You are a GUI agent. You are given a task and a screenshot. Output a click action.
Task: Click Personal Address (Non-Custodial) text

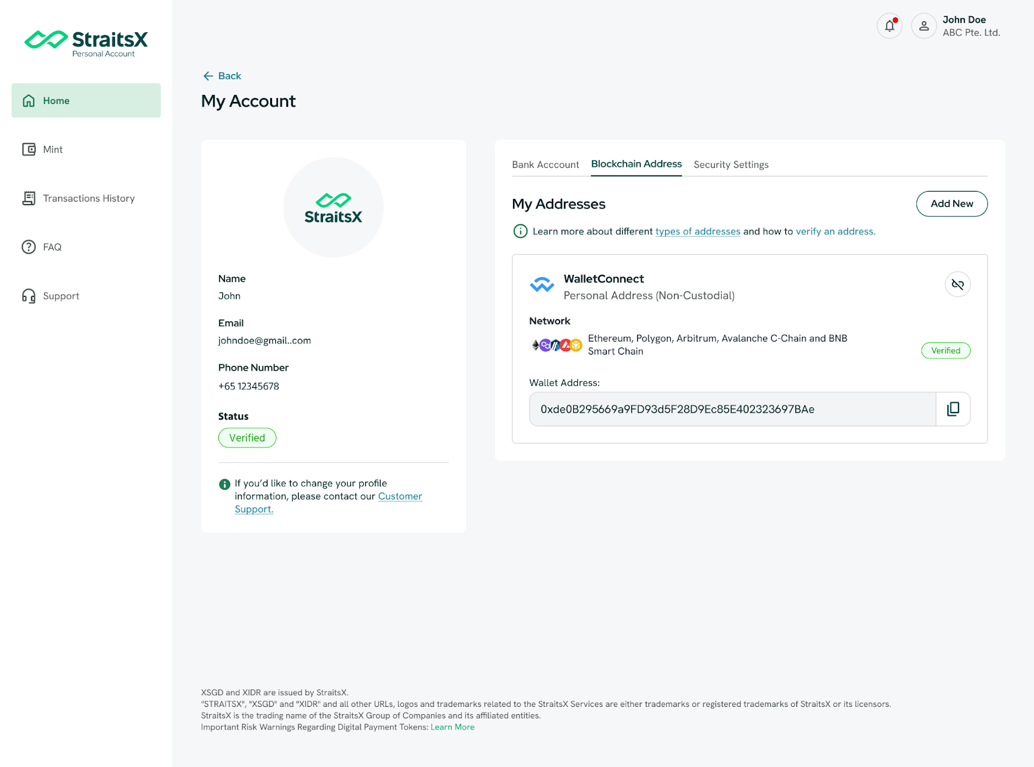tap(649, 296)
